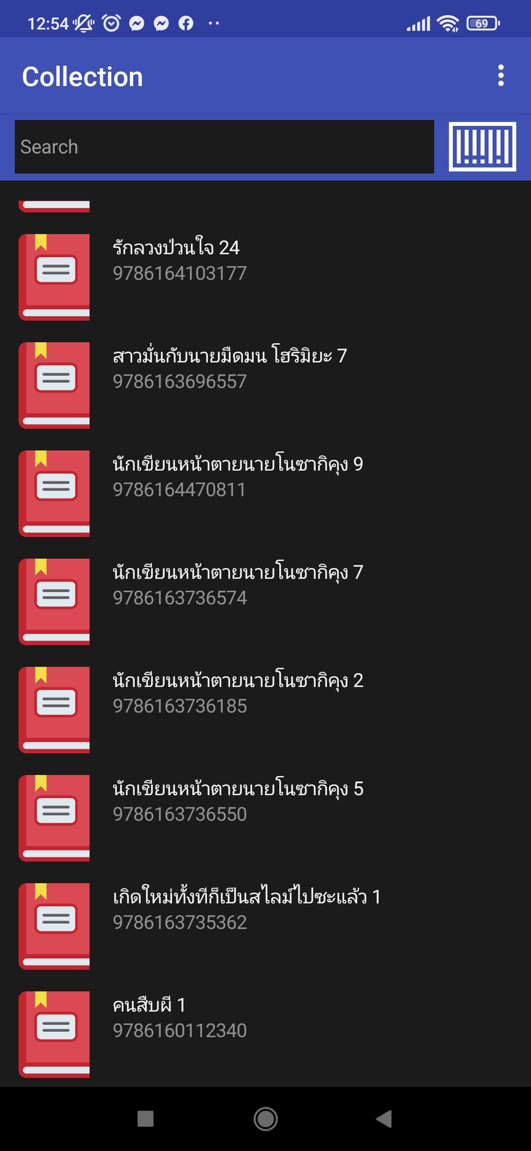Tap the recent apps square button
This screenshot has width=531, height=1151.
coord(146,1118)
